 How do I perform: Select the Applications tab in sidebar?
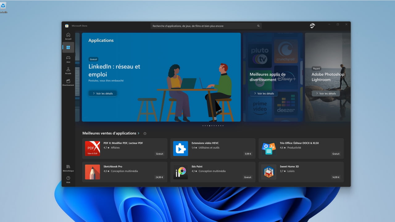point(68,47)
